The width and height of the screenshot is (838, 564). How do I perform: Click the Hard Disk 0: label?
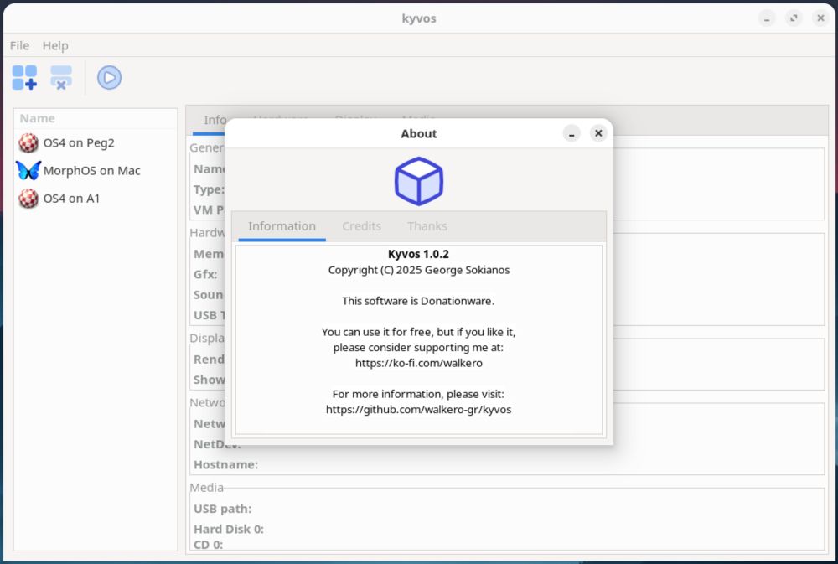(228, 530)
